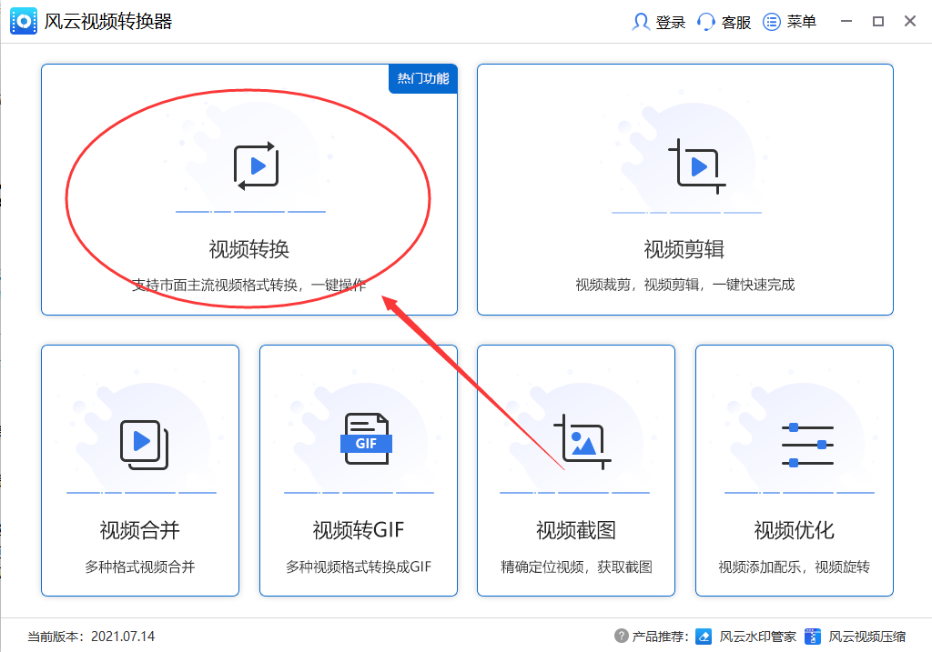Click the app logo in title bar
Image resolution: width=932 pixels, height=652 pixels.
coord(23,21)
